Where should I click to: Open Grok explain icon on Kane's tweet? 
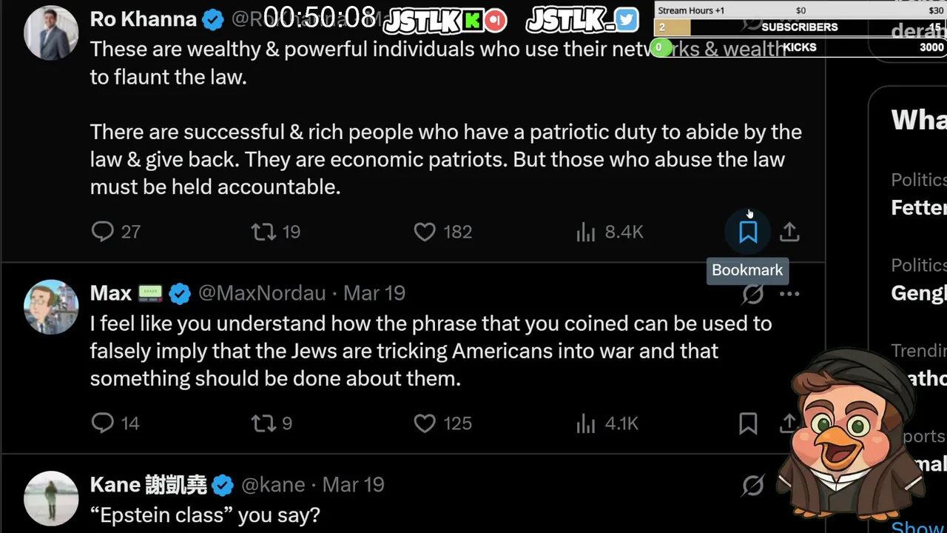pyautogui.click(x=753, y=486)
